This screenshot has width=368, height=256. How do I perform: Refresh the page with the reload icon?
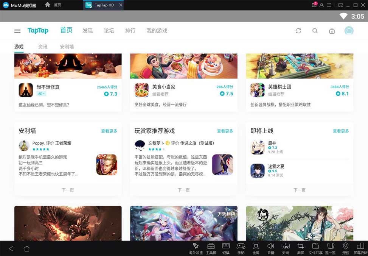[298, 31]
